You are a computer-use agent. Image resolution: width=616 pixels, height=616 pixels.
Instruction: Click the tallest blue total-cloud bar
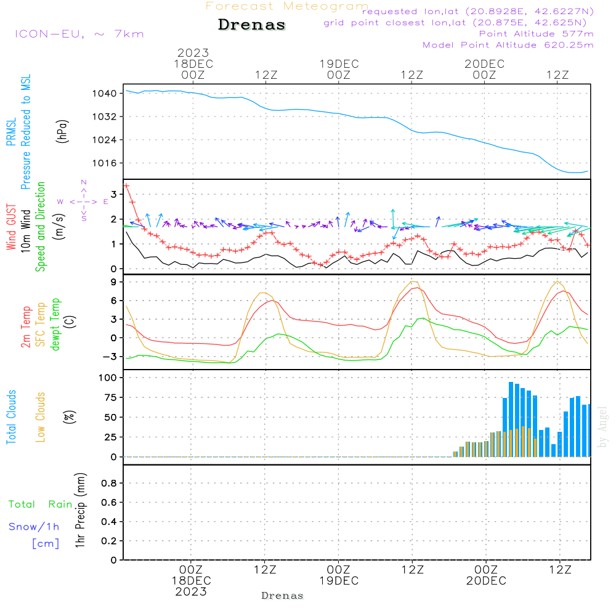[511, 419]
